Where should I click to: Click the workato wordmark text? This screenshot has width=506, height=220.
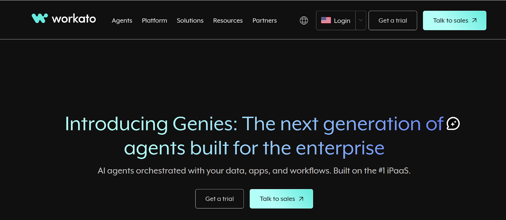(74, 19)
